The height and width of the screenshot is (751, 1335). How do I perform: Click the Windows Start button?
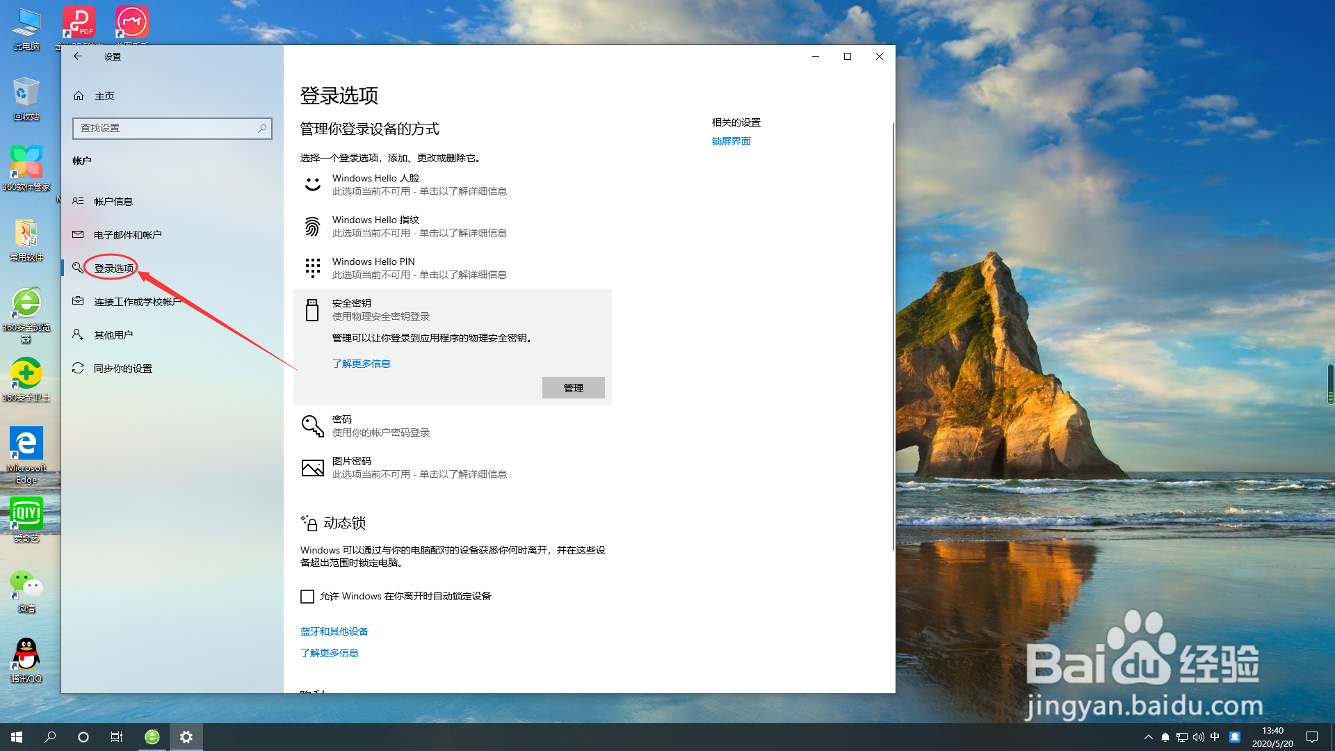pos(17,736)
